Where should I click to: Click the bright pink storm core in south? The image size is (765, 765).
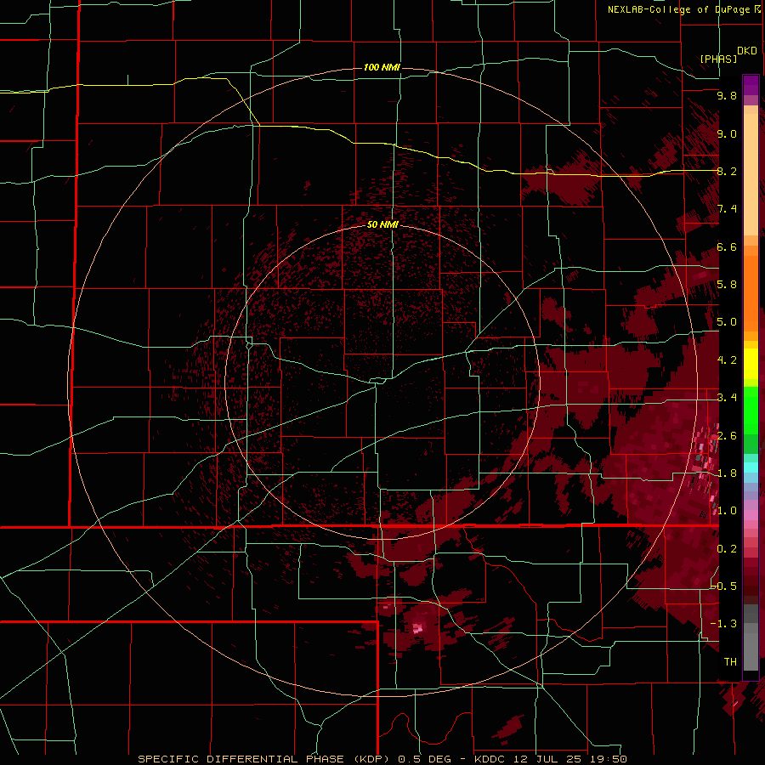[417, 628]
